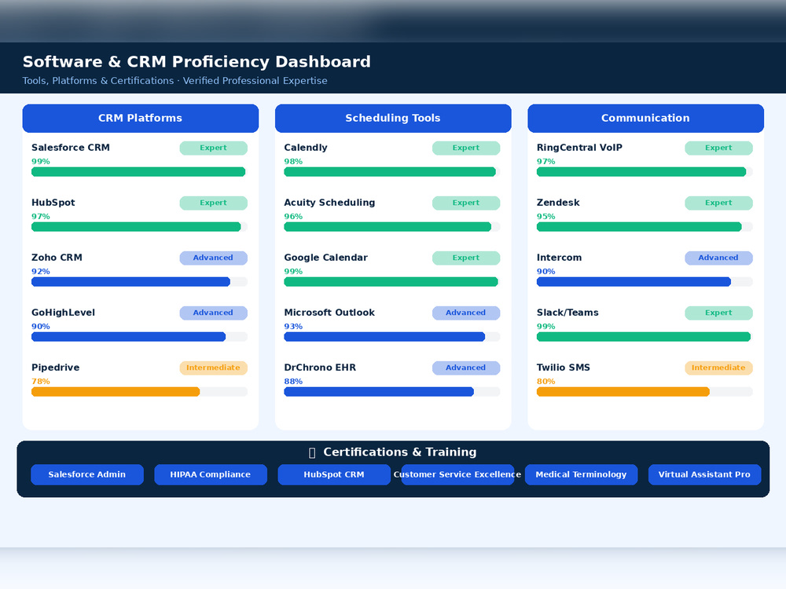786x589 pixels.
Task: Click the Zoho CRM progress bar
Action: (139, 282)
